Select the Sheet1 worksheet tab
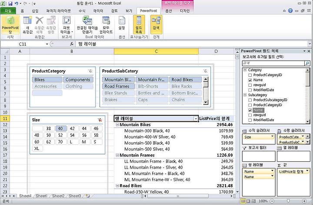Viewport: 313px width, 205px height. click(x=42, y=196)
